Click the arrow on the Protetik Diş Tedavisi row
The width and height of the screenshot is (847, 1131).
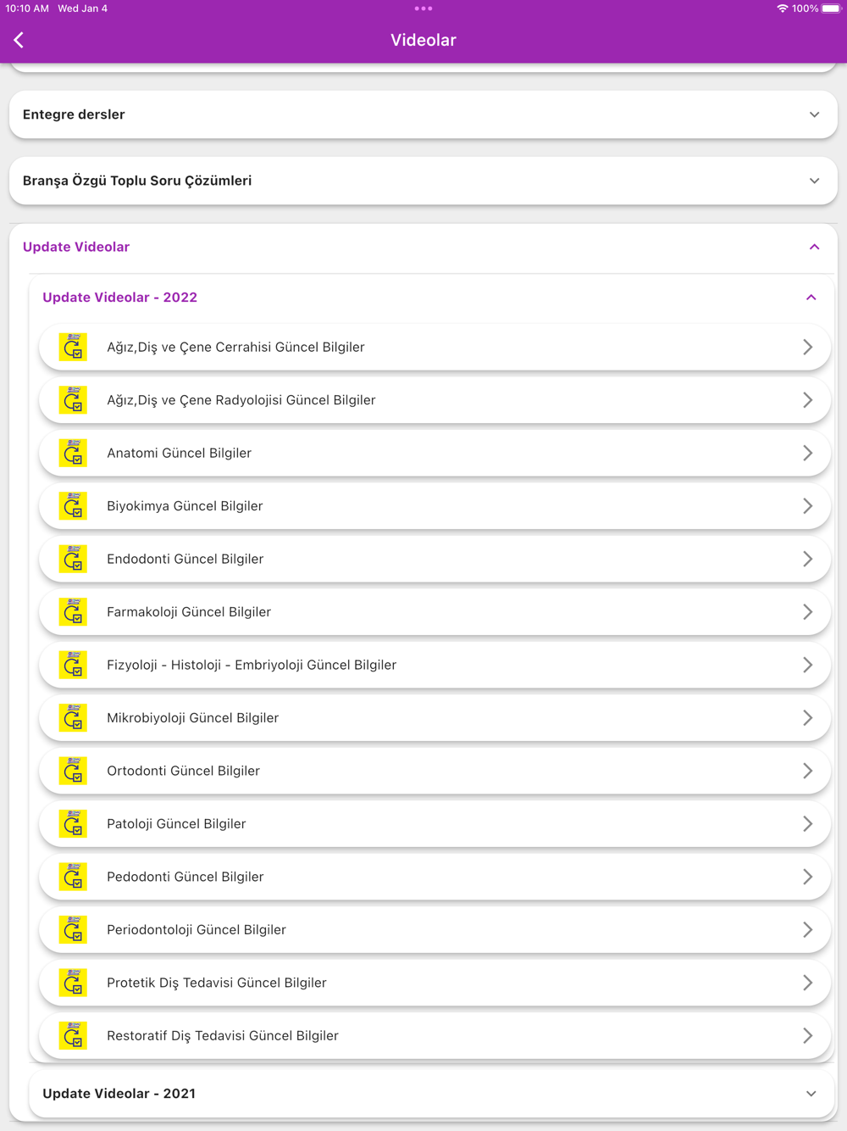tap(807, 983)
